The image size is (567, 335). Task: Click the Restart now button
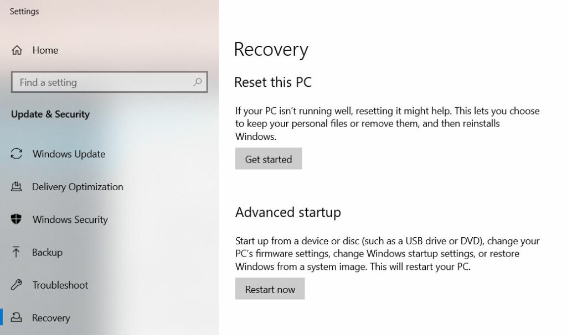pos(270,289)
